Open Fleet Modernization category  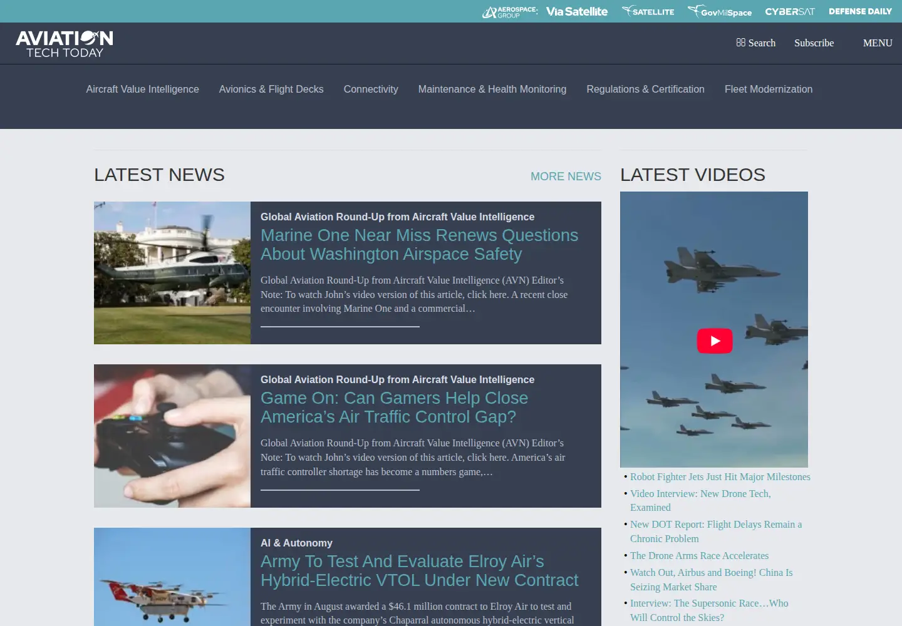pos(769,89)
